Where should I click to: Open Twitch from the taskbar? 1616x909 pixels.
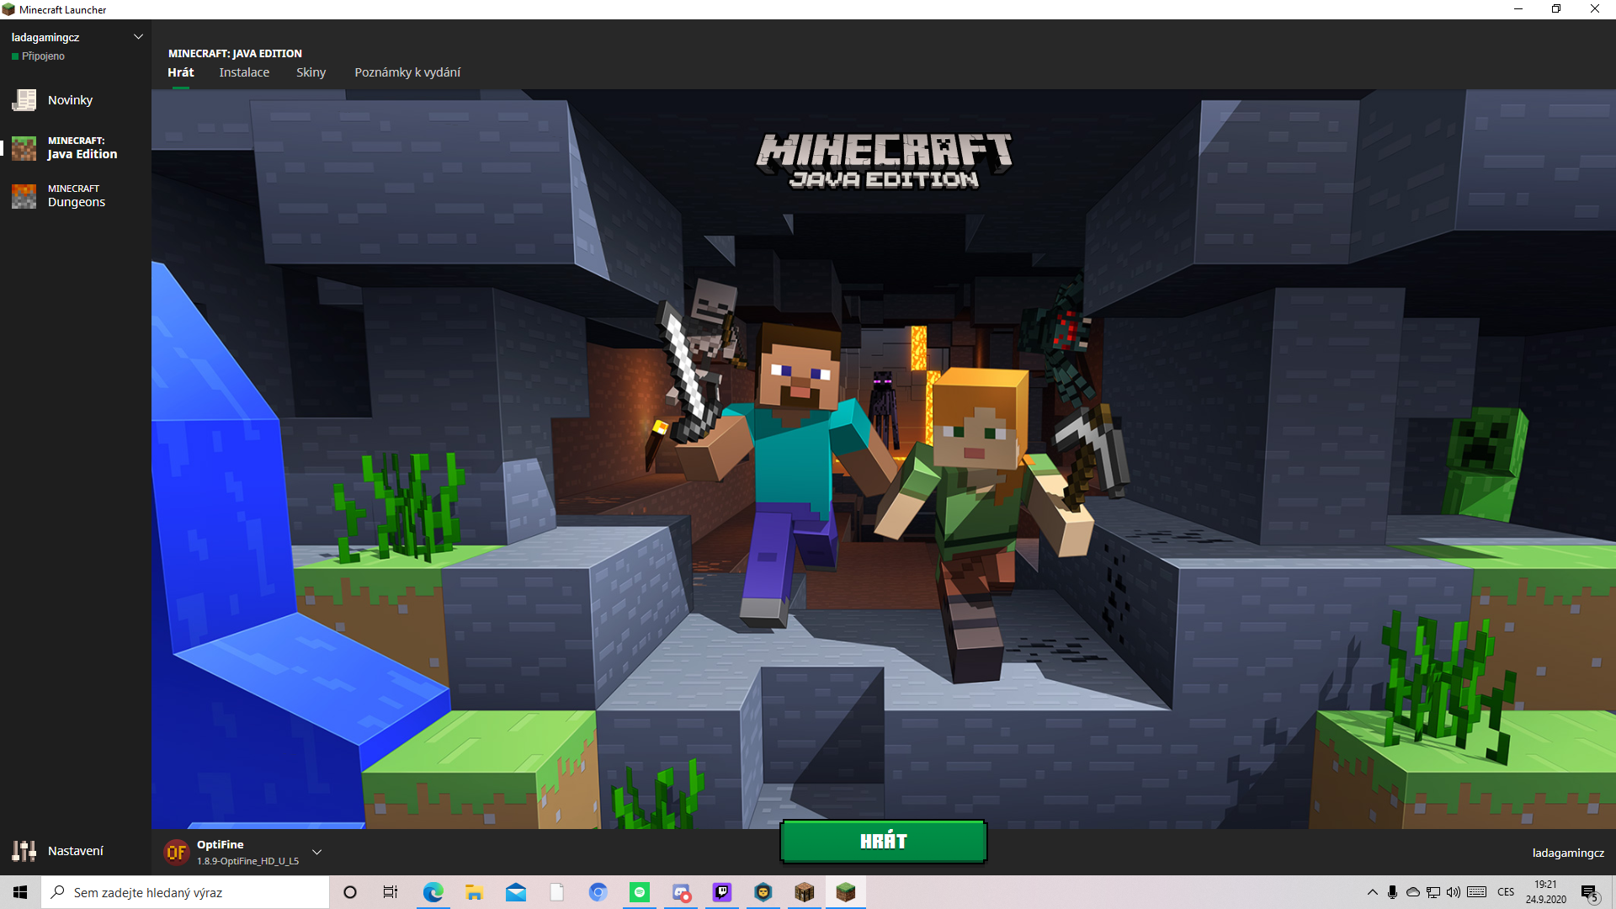tap(721, 893)
